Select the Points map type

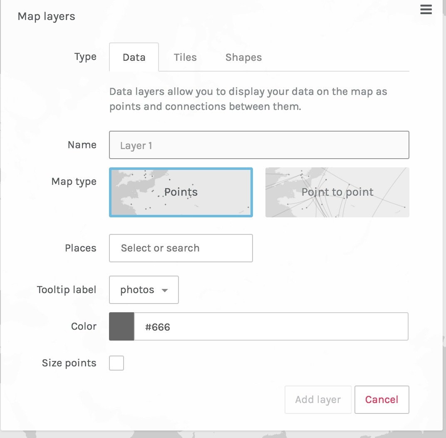click(181, 192)
